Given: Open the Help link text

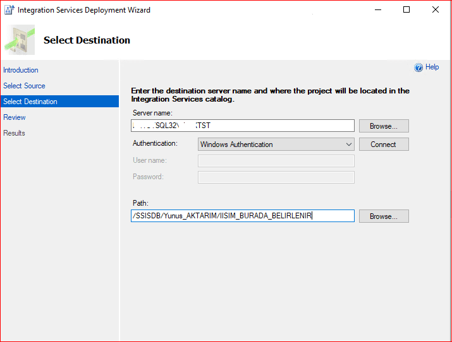Looking at the screenshot, I should (432, 68).
